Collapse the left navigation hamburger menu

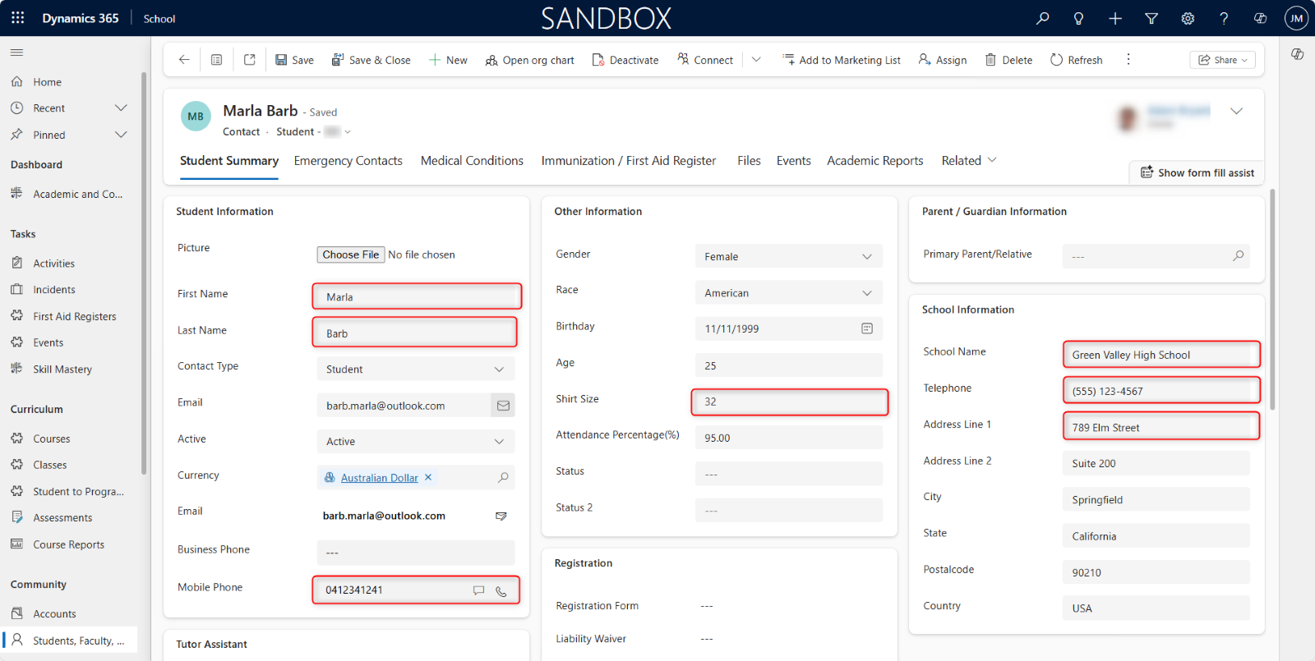(16, 53)
